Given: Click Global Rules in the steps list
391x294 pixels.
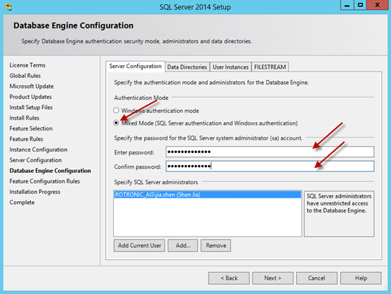Looking at the screenshot, I should pyautogui.click(x=25, y=76).
